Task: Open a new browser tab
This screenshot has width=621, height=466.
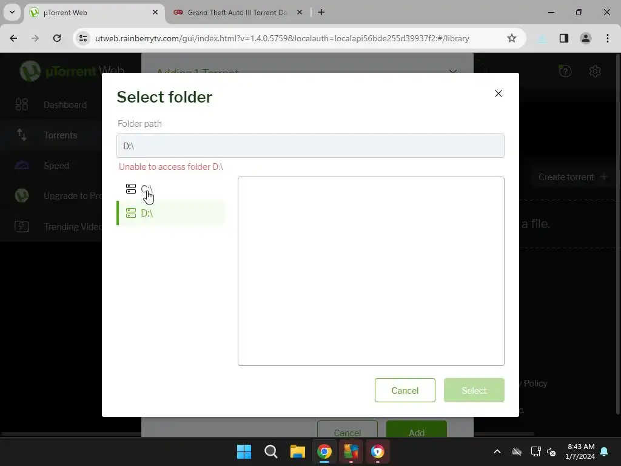Action: (x=321, y=13)
